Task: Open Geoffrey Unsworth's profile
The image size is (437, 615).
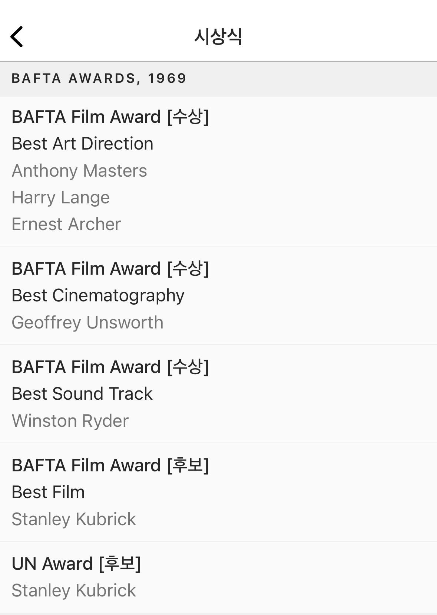Action: [x=87, y=322]
